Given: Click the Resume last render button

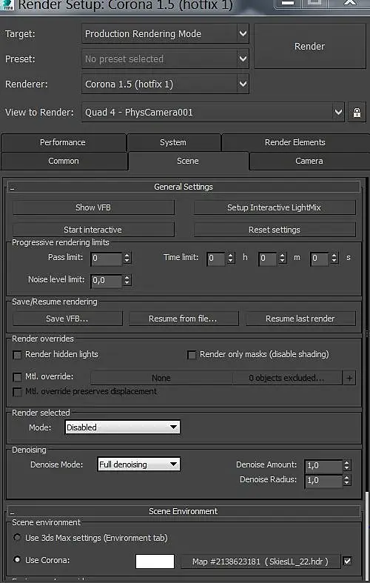Looking at the screenshot, I should click(300, 319).
